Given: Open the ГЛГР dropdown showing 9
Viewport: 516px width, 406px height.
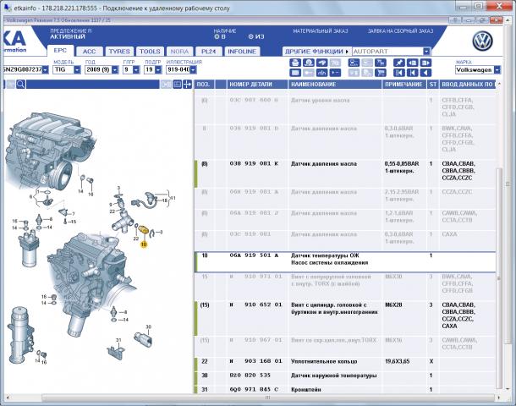Looking at the screenshot, I should (136, 69).
